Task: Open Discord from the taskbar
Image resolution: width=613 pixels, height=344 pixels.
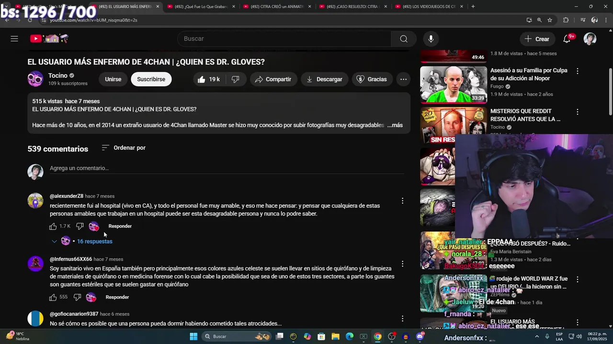Action: click(420, 336)
